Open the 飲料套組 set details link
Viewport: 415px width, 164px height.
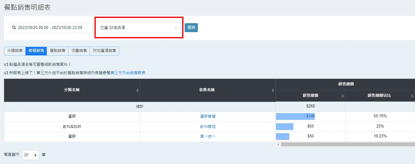point(208,127)
